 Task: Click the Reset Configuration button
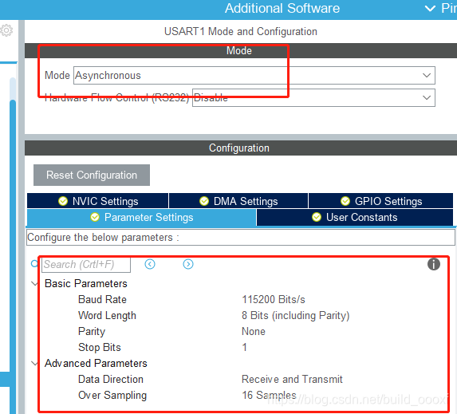coord(92,175)
